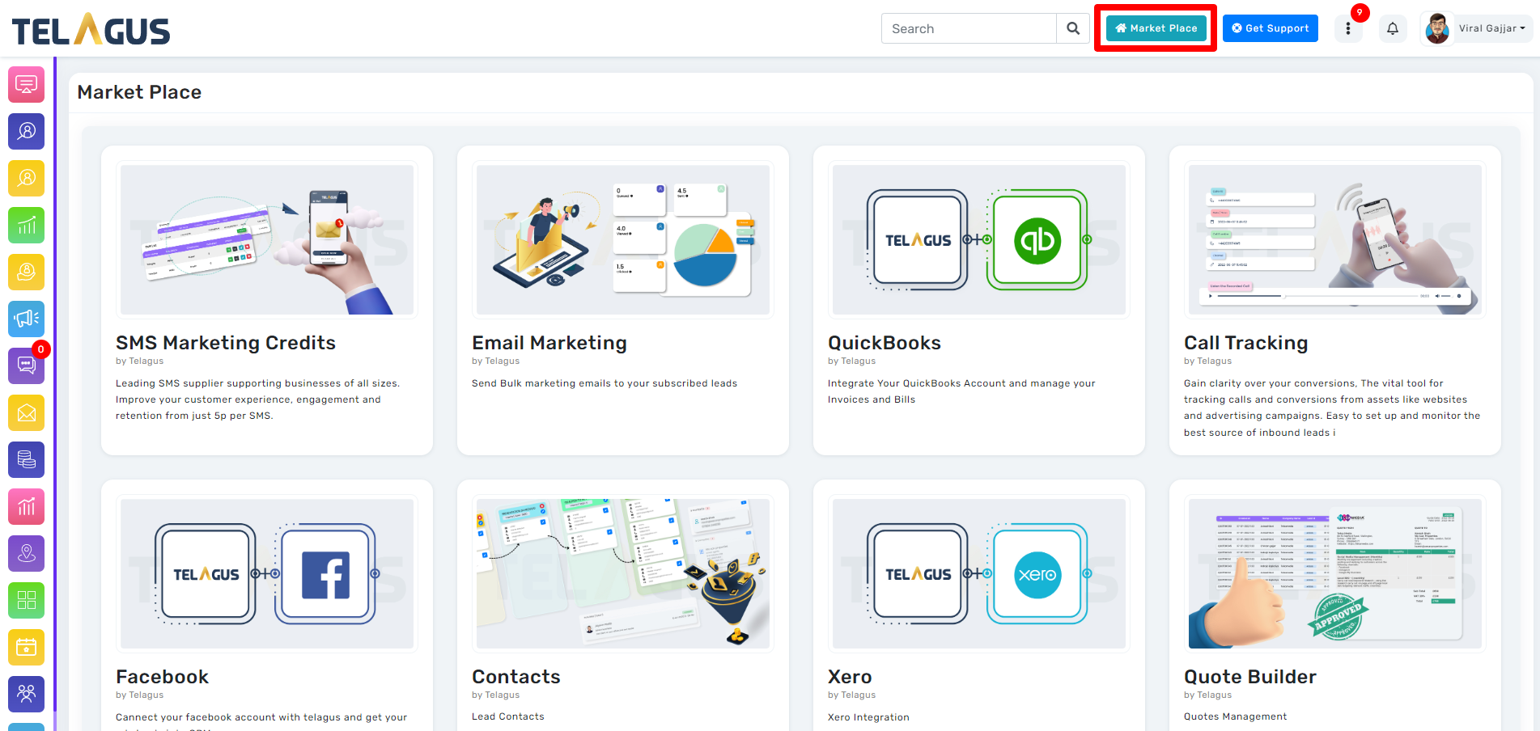Click 'Gain clarity over your conversions' description

(x=1332, y=408)
